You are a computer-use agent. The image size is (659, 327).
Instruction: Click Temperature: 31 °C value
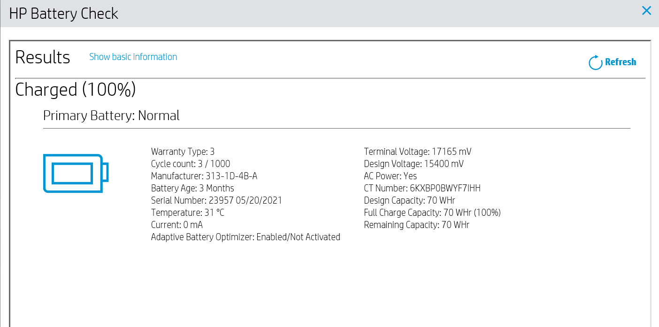click(188, 213)
